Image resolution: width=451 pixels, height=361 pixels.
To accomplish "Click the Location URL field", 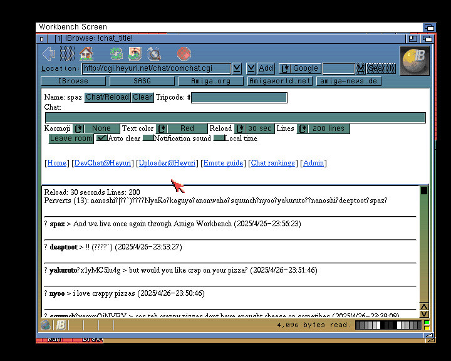I will pyautogui.click(x=157, y=68).
